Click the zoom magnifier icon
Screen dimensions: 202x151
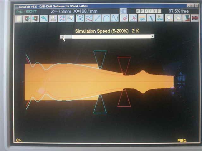[169, 18]
